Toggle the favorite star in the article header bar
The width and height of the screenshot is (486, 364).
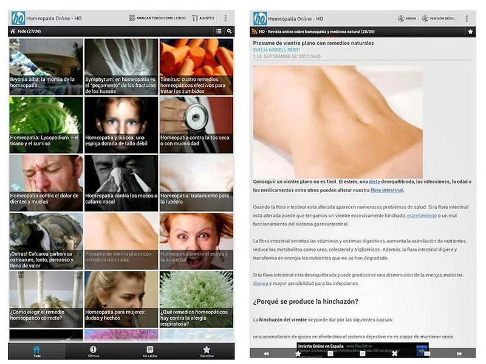(470, 32)
